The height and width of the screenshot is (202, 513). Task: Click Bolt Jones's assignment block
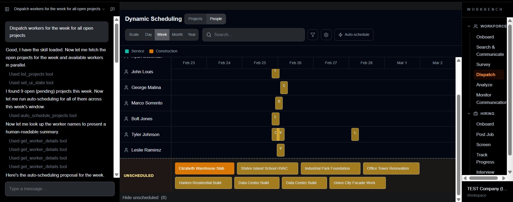pos(275,119)
